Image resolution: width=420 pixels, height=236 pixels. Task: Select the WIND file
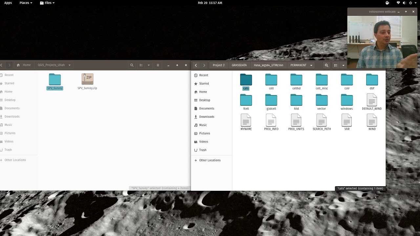pyautogui.click(x=372, y=123)
